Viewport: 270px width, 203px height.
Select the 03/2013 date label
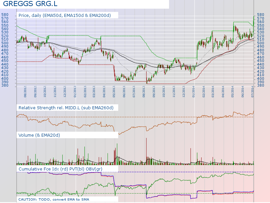point(94,92)
